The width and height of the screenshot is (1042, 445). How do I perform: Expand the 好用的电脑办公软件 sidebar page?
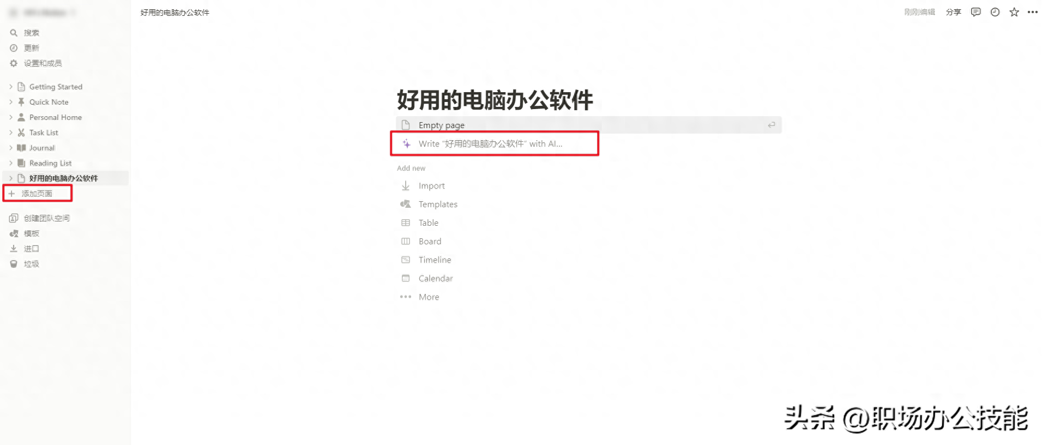tap(10, 178)
